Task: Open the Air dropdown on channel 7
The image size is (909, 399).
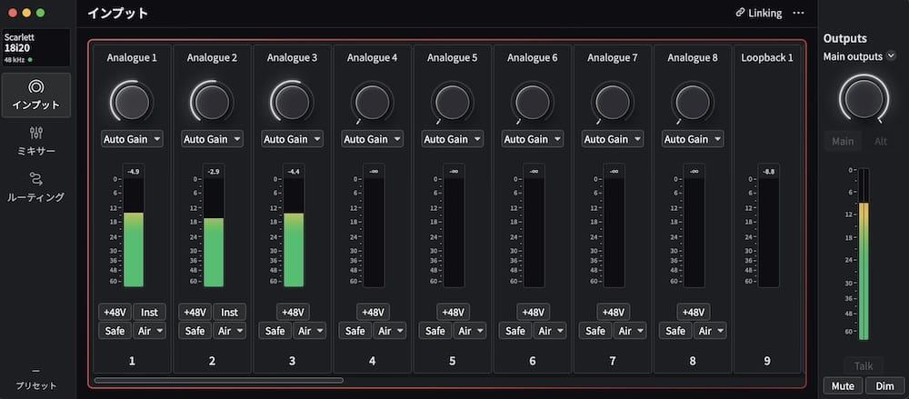Action: (630, 331)
